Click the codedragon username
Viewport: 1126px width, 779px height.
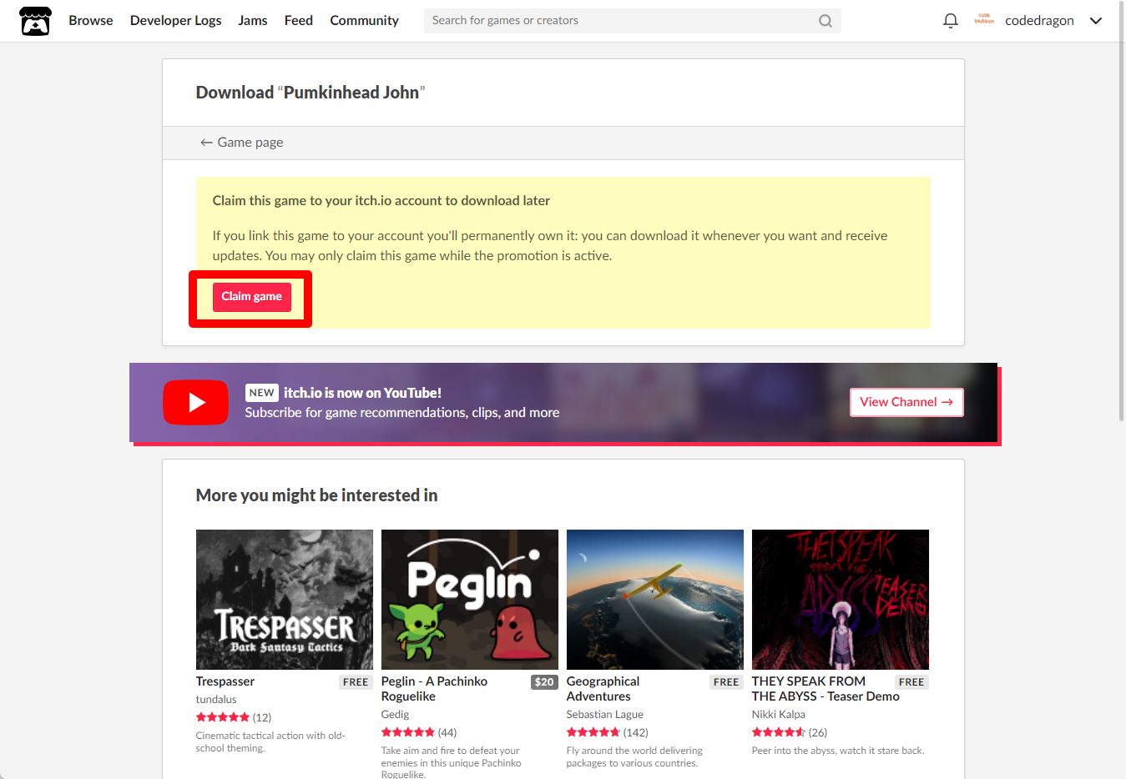[1039, 21]
